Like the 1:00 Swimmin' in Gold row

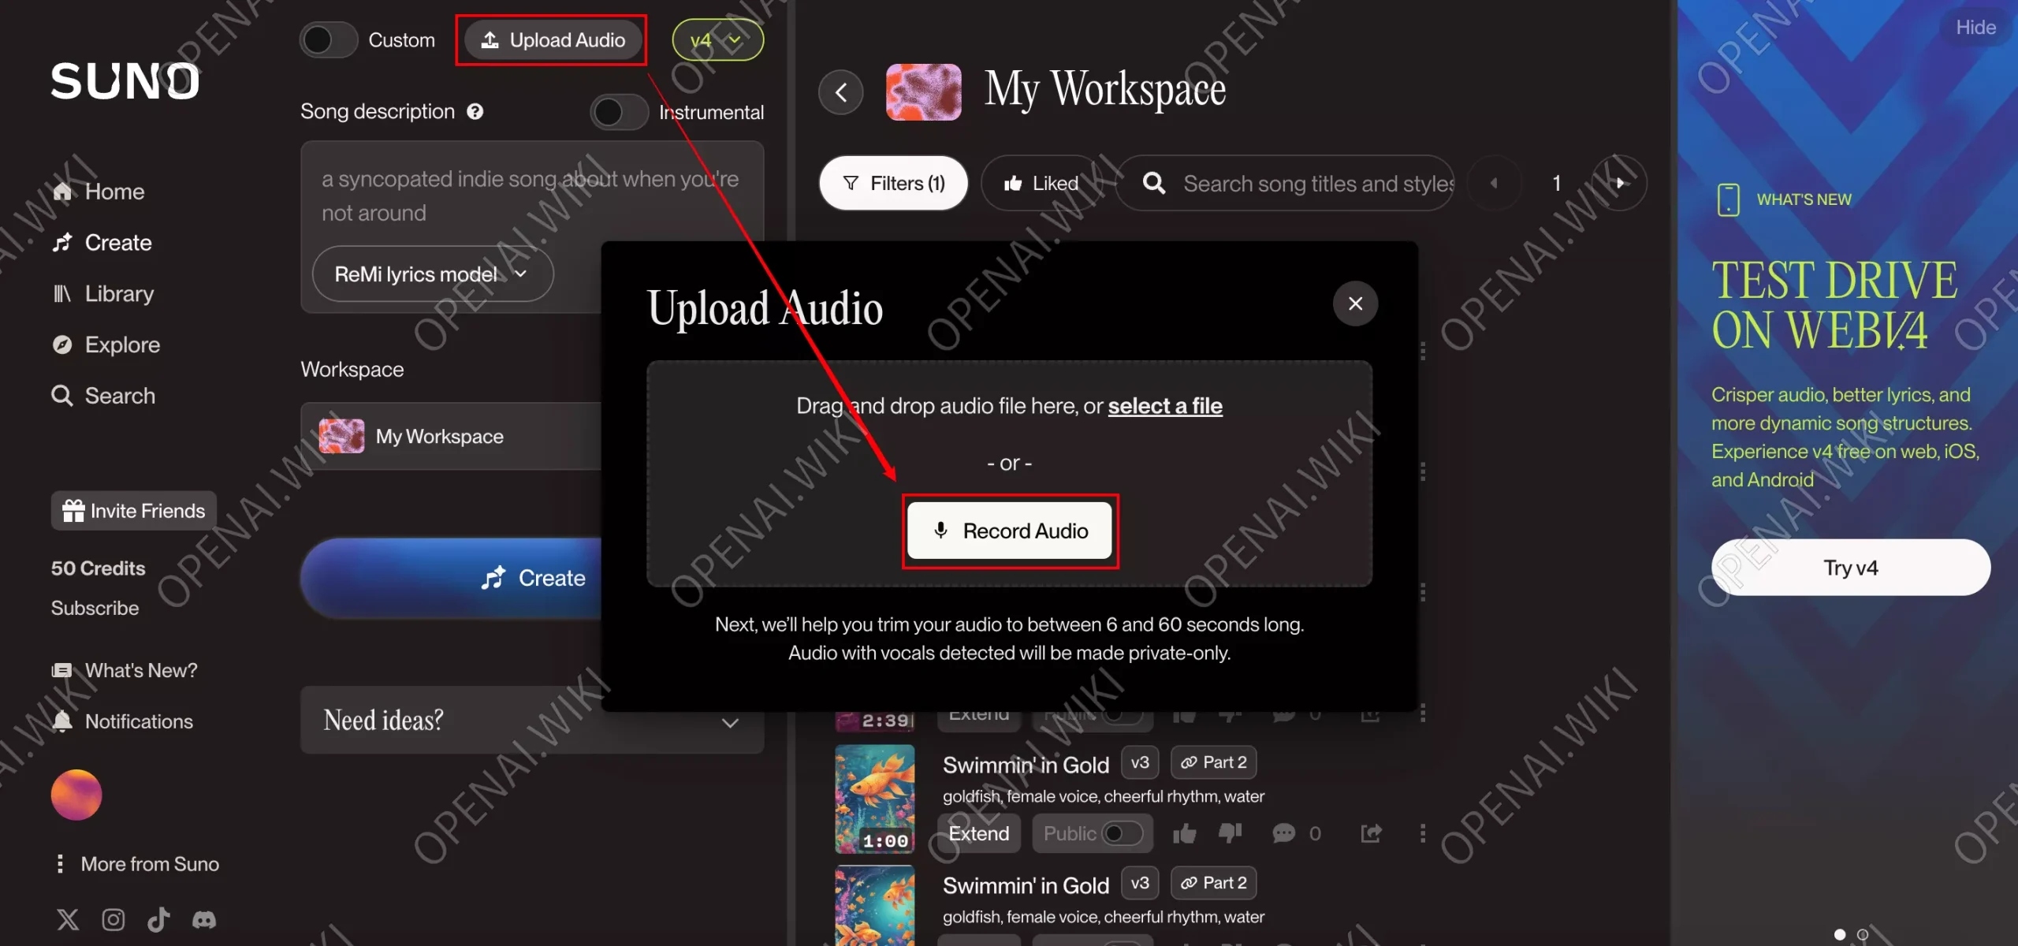[x=1184, y=833]
